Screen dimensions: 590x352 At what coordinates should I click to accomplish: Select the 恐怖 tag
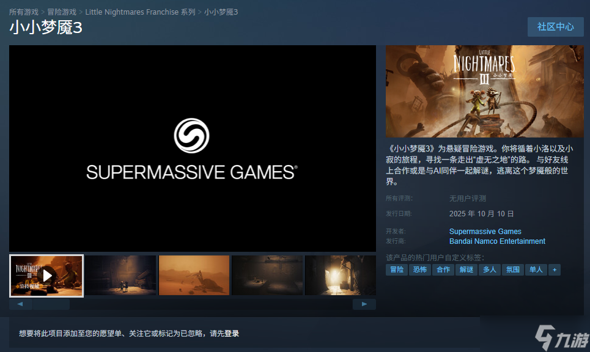pyautogui.click(x=420, y=269)
